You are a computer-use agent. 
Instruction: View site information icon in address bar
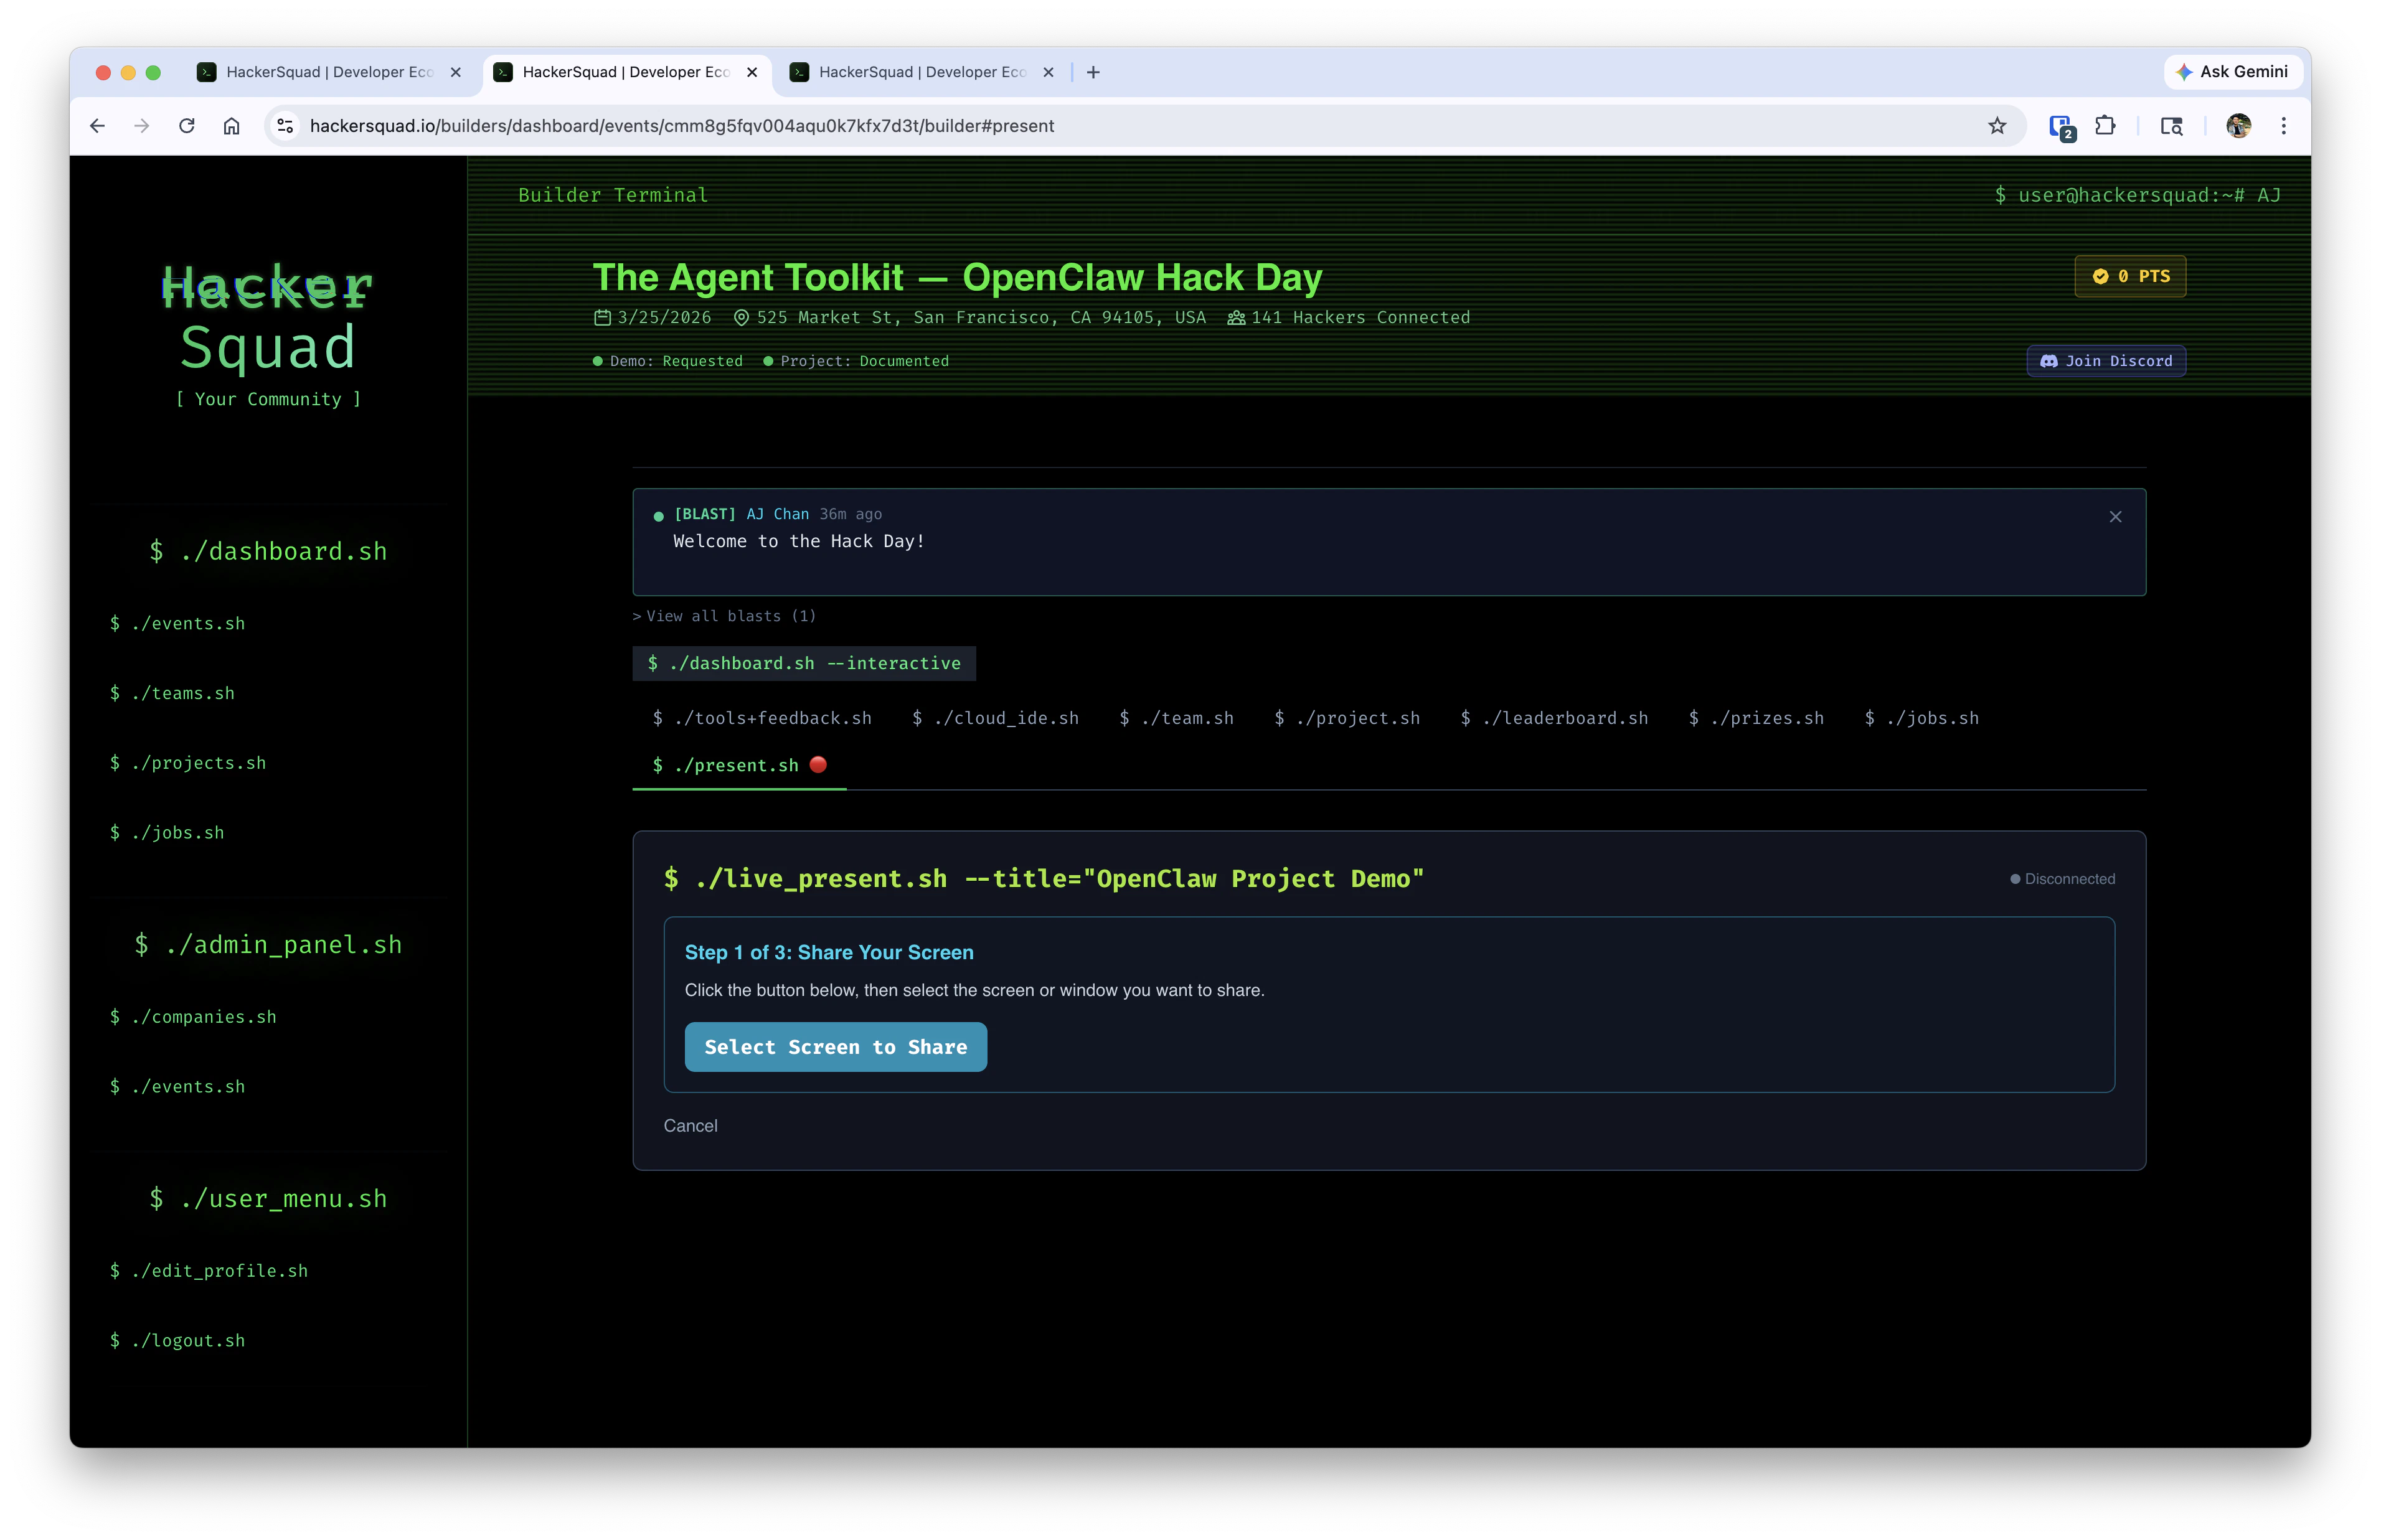point(286,126)
